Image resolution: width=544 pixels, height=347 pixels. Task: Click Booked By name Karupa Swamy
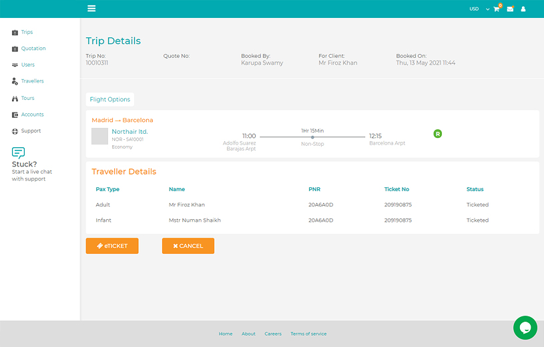point(262,63)
